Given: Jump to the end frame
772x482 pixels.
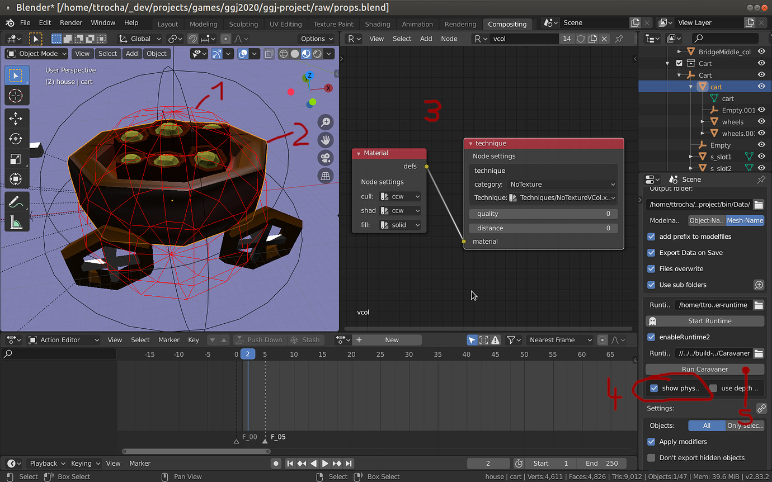Looking at the screenshot, I should click(x=349, y=463).
